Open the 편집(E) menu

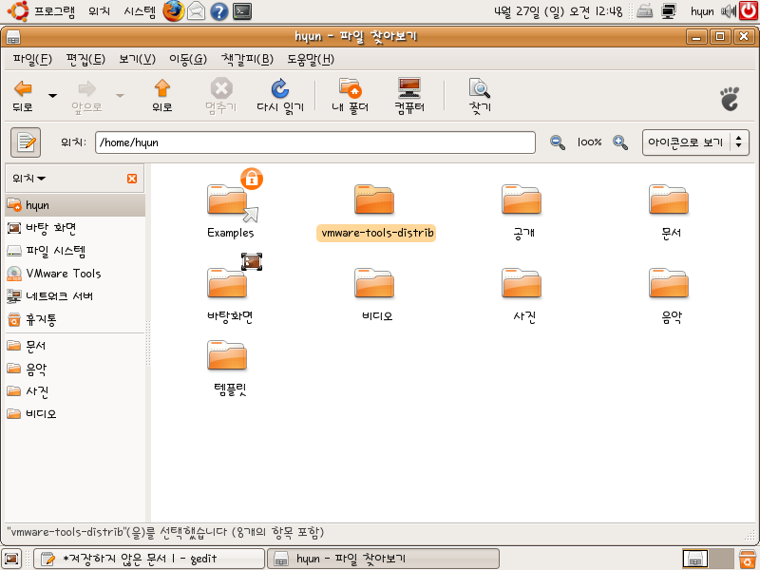[85, 59]
